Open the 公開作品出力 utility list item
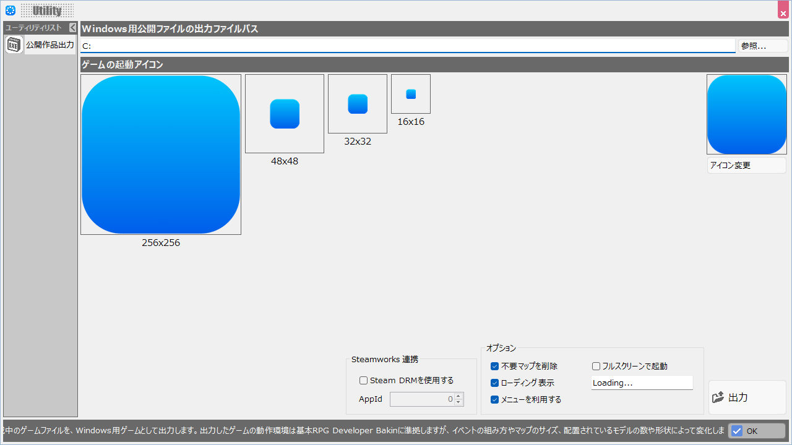 49,44
